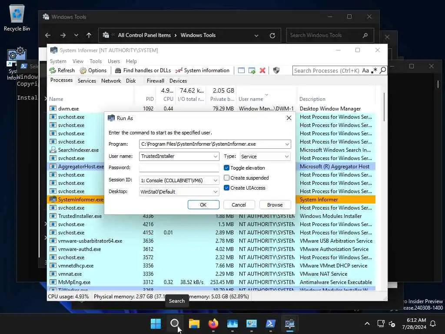The height and width of the screenshot is (334, 445).
Task: Go up one level in Windows Tools
Action: pyautogui.click(x=89, y=35)
